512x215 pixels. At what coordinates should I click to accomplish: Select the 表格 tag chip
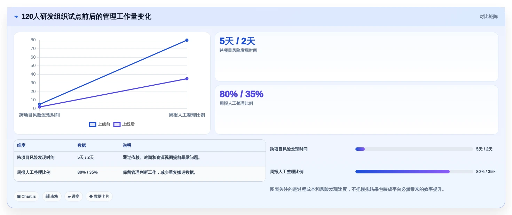point(52,197)
